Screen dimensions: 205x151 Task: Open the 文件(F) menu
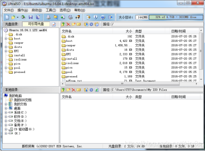pos(9,10)
